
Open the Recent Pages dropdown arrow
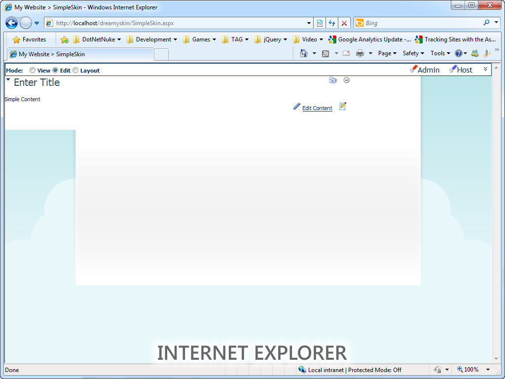(x=36, y=23)
